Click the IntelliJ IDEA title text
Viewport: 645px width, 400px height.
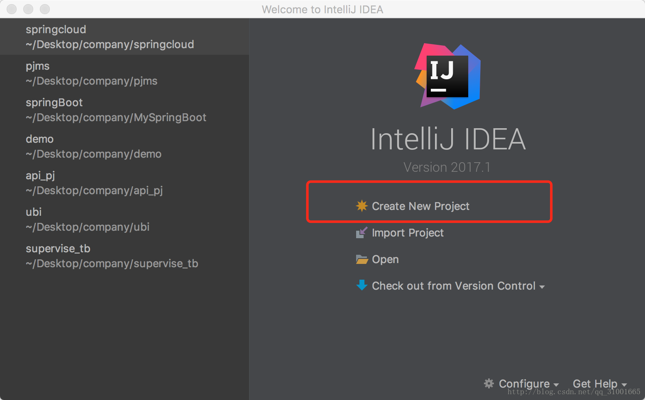coord(448,139)
